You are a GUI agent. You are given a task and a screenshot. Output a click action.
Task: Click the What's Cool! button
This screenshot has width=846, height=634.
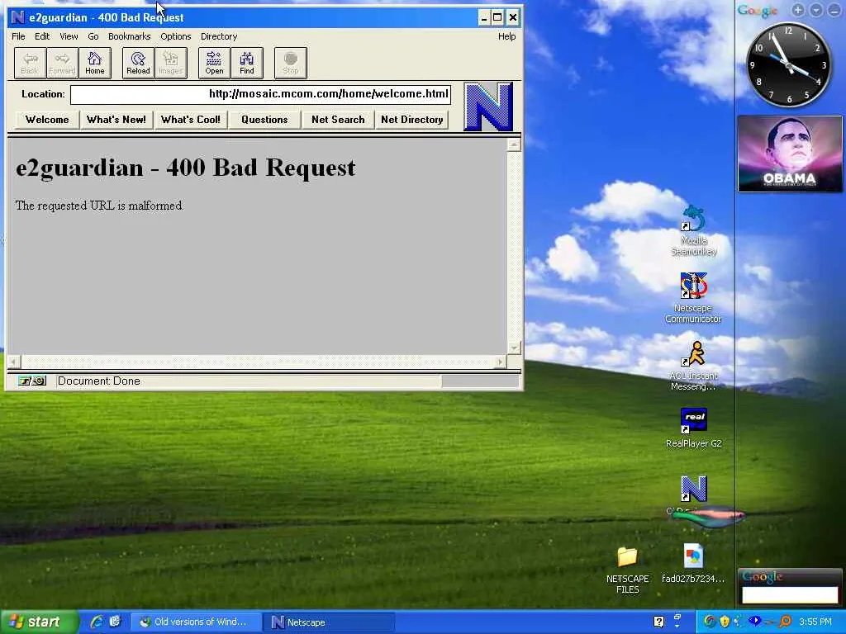[191, 120]
